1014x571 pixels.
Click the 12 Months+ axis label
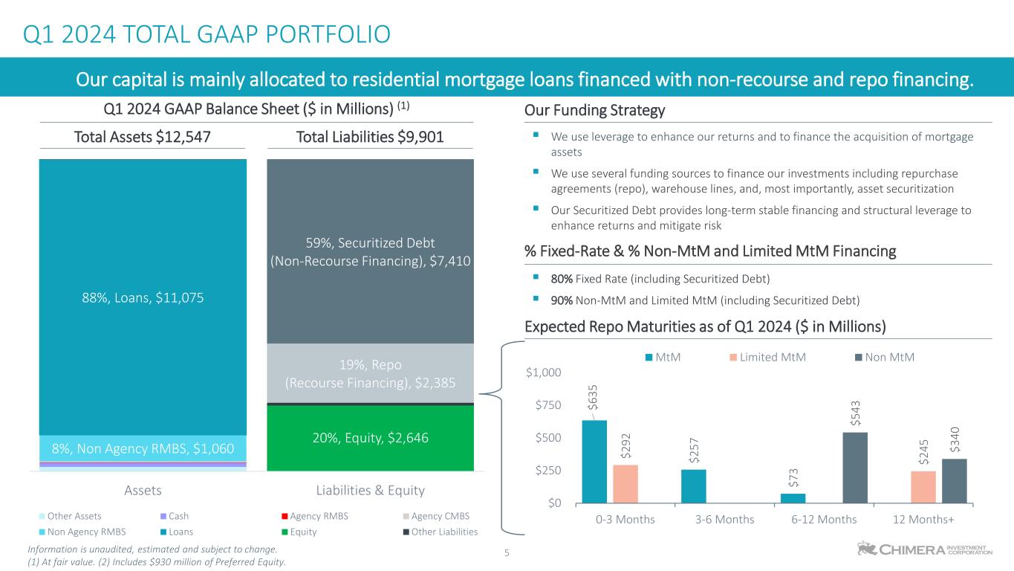click(x=923, y=519)
